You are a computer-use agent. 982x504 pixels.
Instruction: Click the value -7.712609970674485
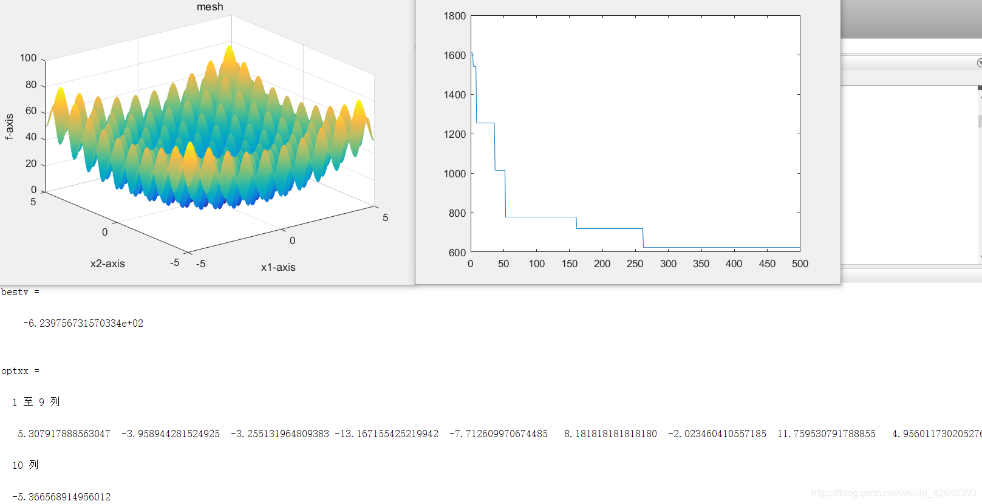point(499,434)
